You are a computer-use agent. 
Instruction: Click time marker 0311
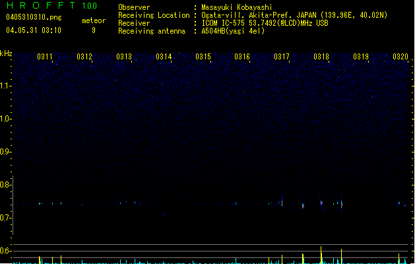pos(45,57)
